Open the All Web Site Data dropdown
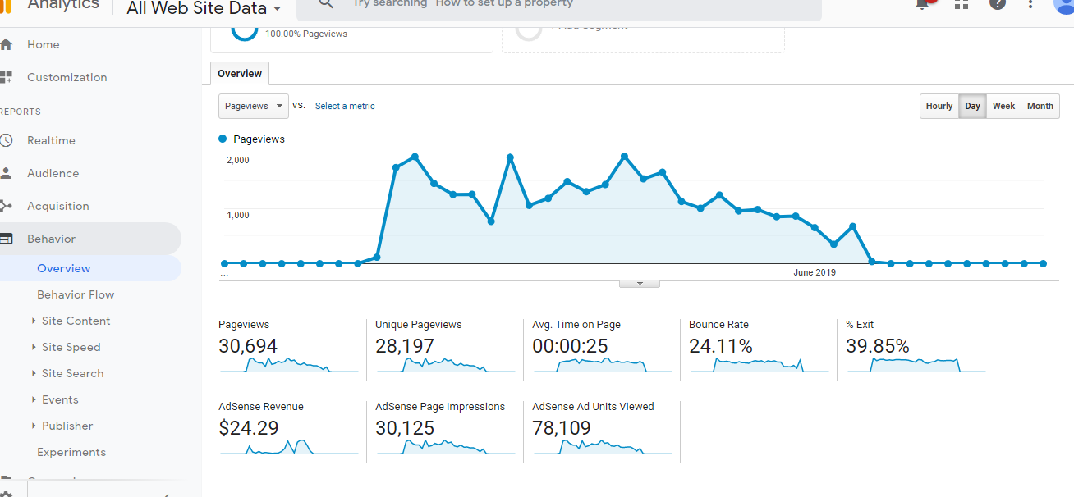The image size is (1074, 497). [204, 9]
